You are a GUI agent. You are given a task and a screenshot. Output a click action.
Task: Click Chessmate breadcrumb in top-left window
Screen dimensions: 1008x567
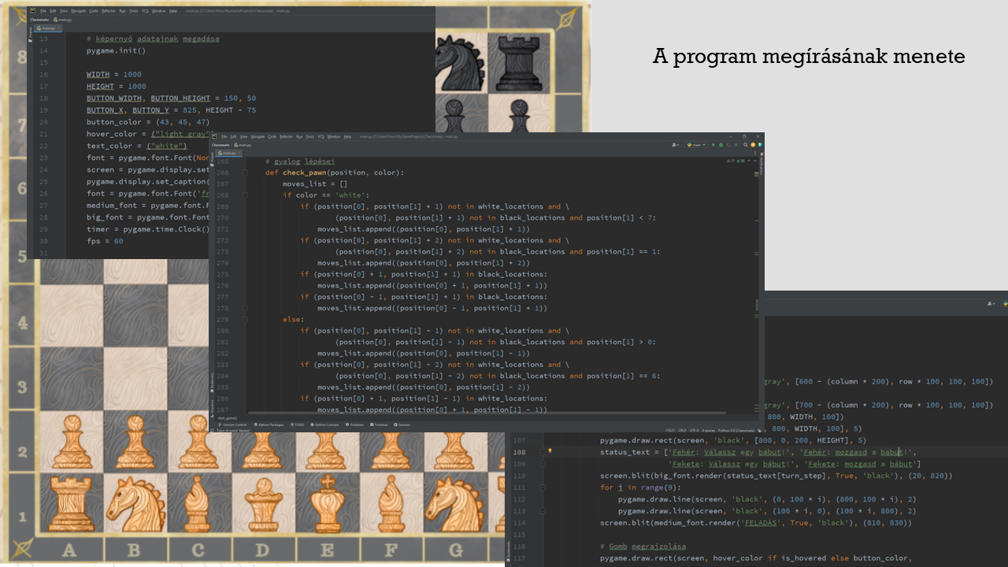coord(39,20)
